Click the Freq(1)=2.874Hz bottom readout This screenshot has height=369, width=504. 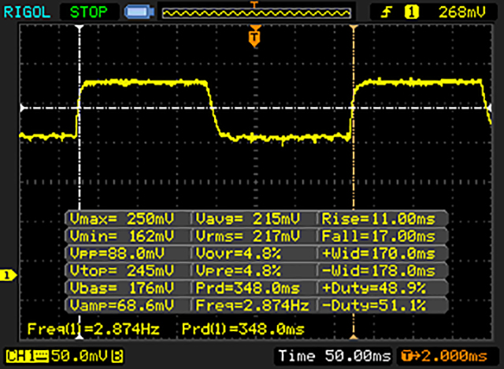[93, 329]
